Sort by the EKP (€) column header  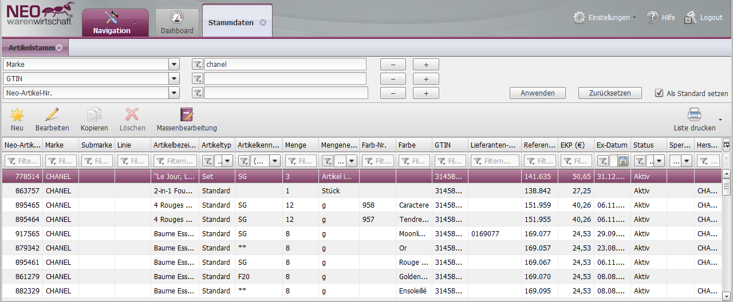coord(576,145)
